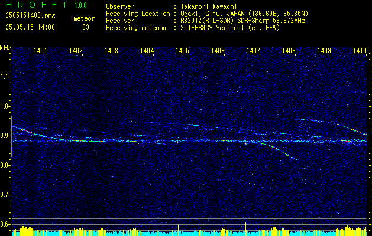
Task: Click the 1407 time axis label
Action: pos(253,50)
